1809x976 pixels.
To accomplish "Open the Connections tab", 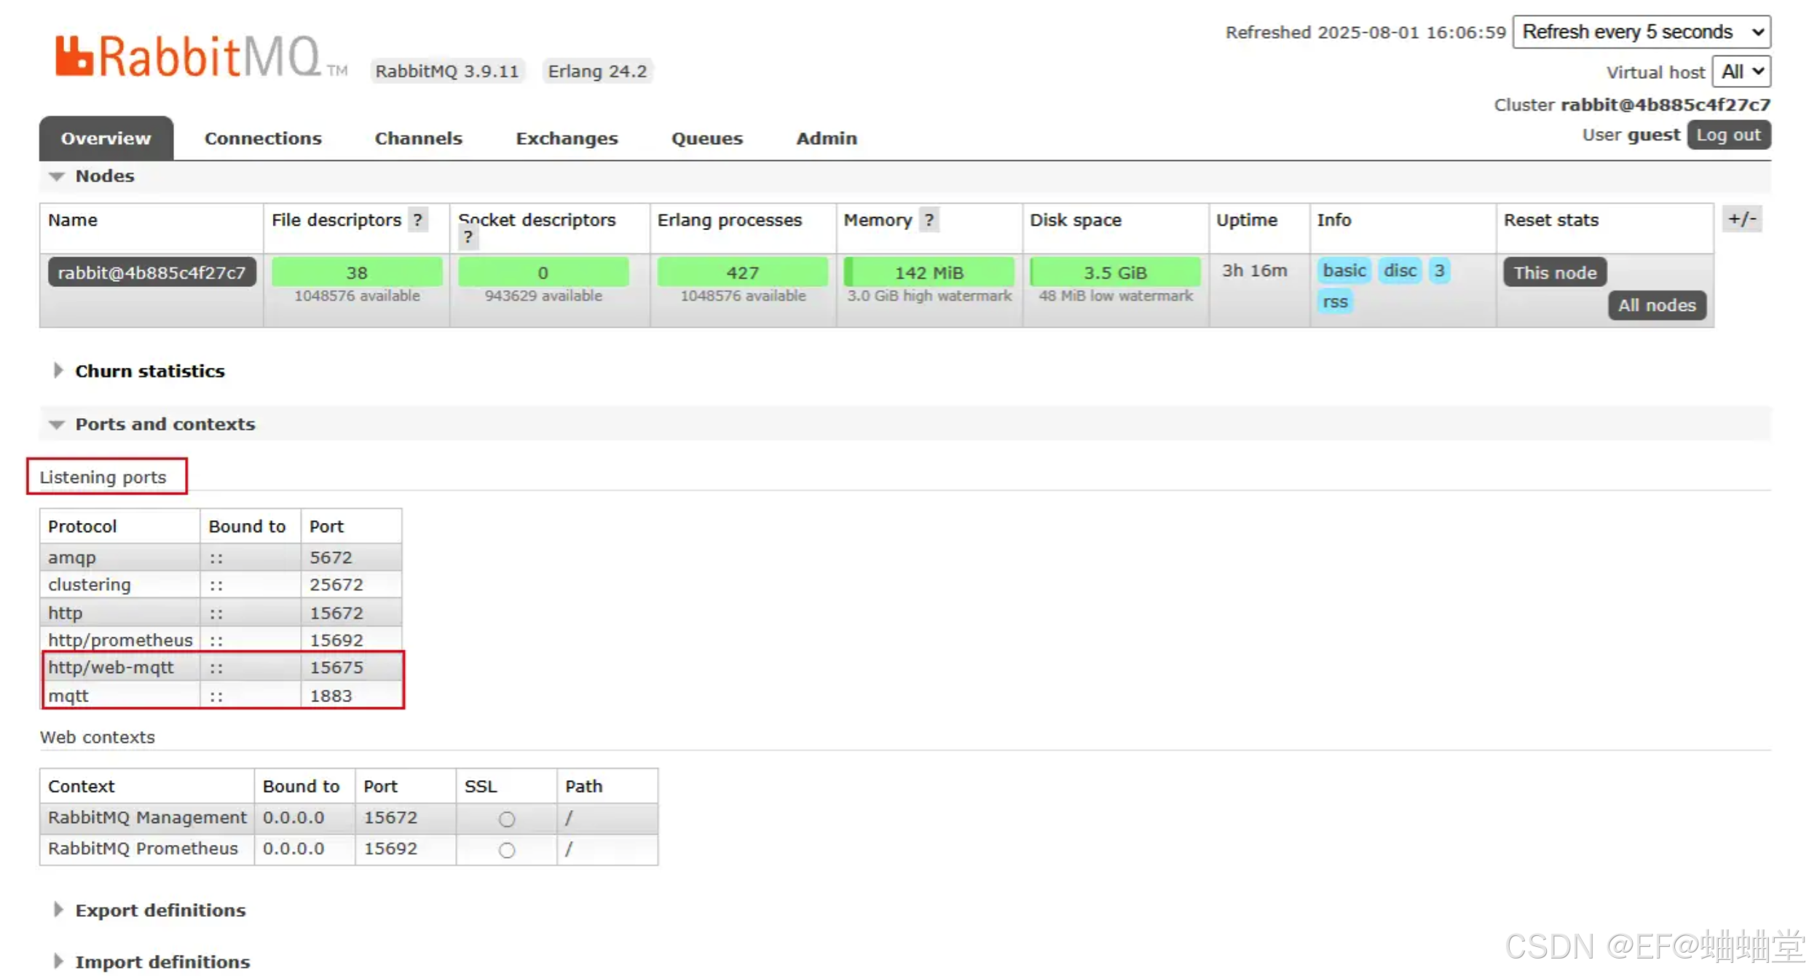I will 263,138.
